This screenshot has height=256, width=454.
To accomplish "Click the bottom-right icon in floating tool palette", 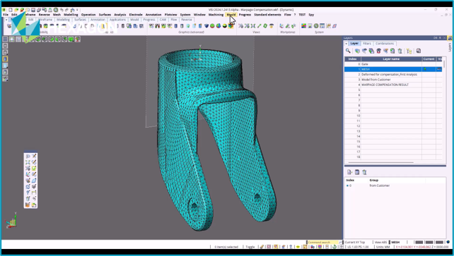I will point(34,205).
